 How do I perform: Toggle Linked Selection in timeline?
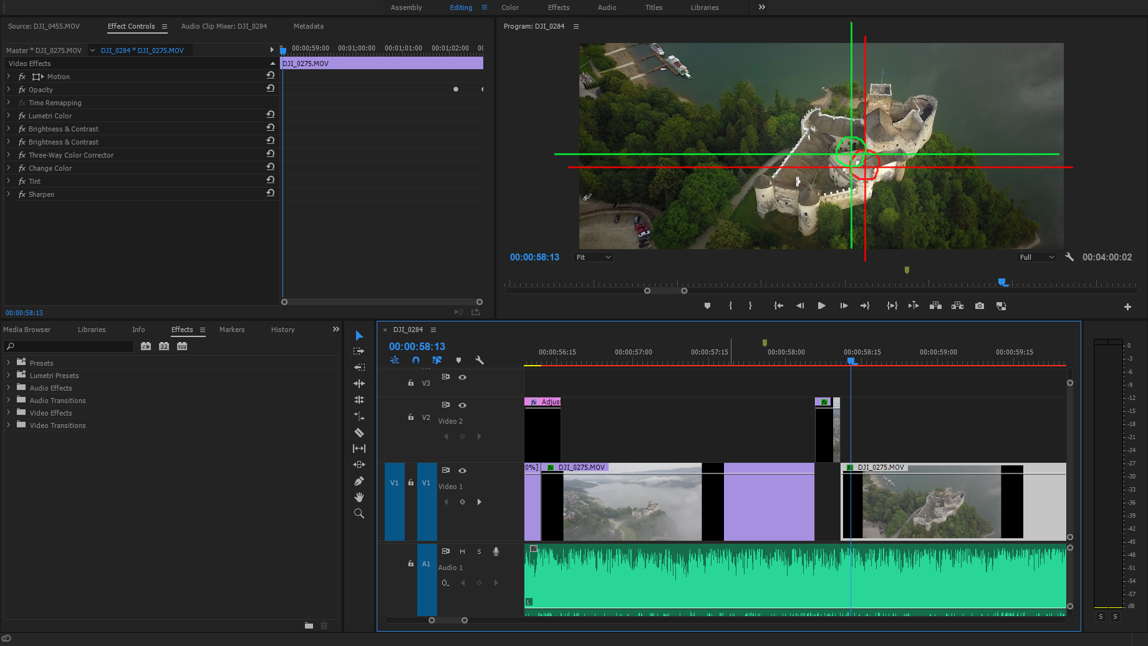coord(437,360)
